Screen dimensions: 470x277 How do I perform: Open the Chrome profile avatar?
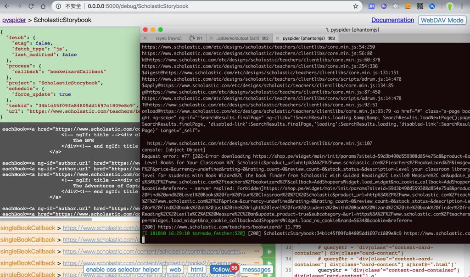450,6
